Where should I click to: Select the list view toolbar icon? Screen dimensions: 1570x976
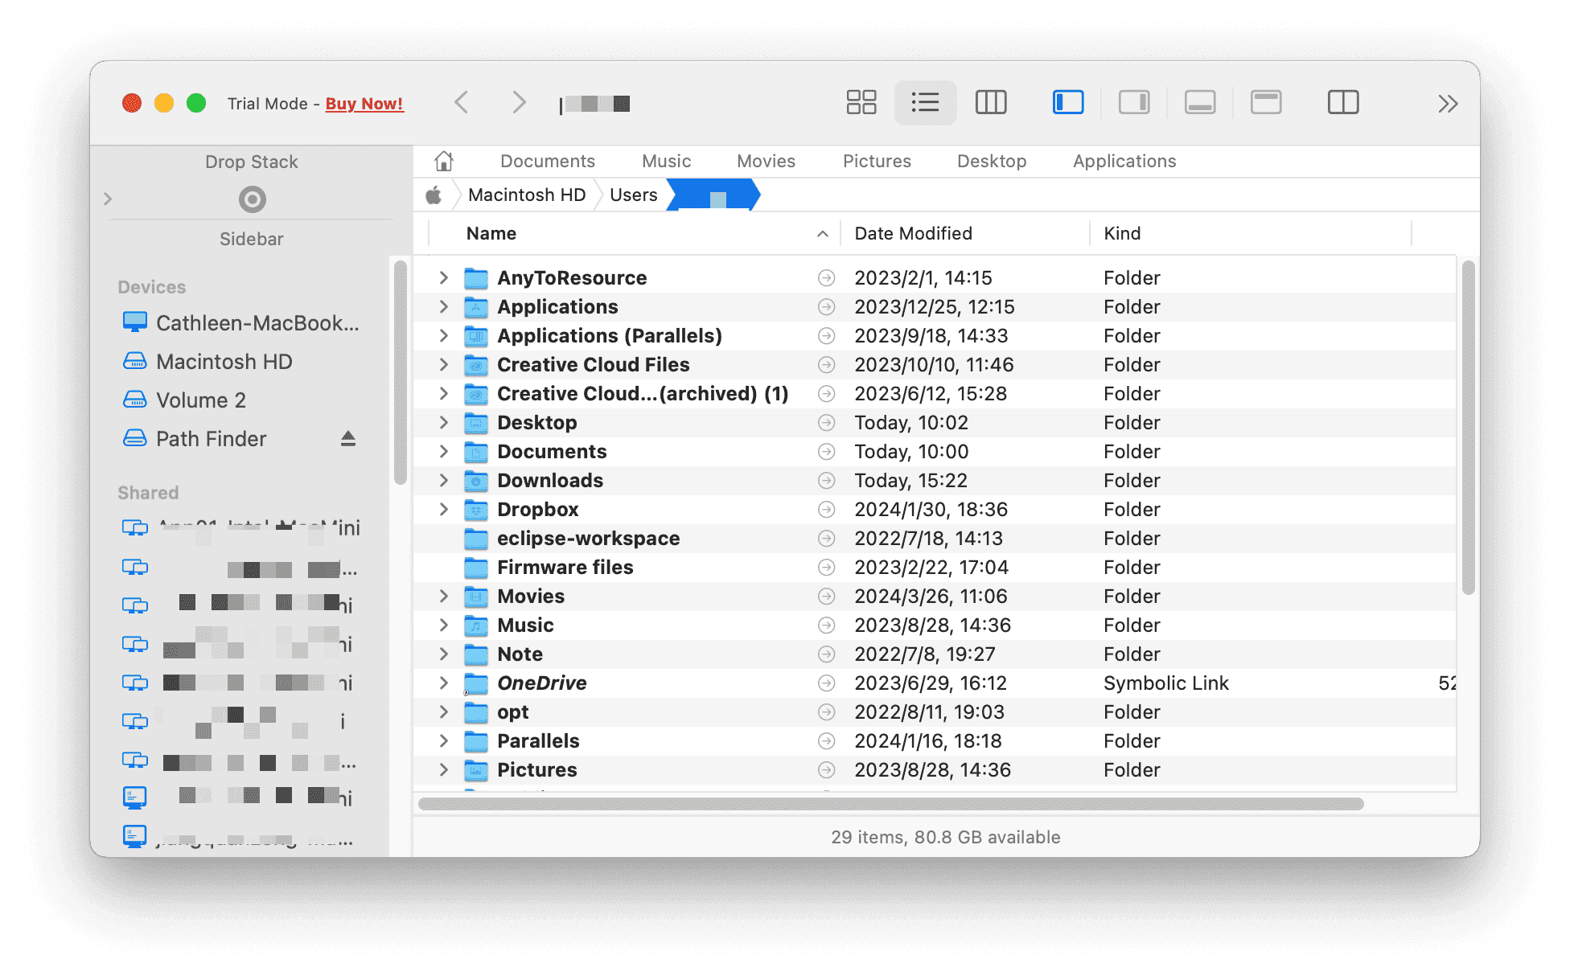coord(924,102)
